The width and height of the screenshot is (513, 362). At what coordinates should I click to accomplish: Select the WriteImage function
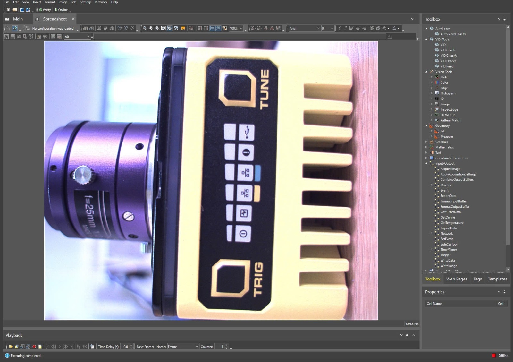tap(449, 266)
